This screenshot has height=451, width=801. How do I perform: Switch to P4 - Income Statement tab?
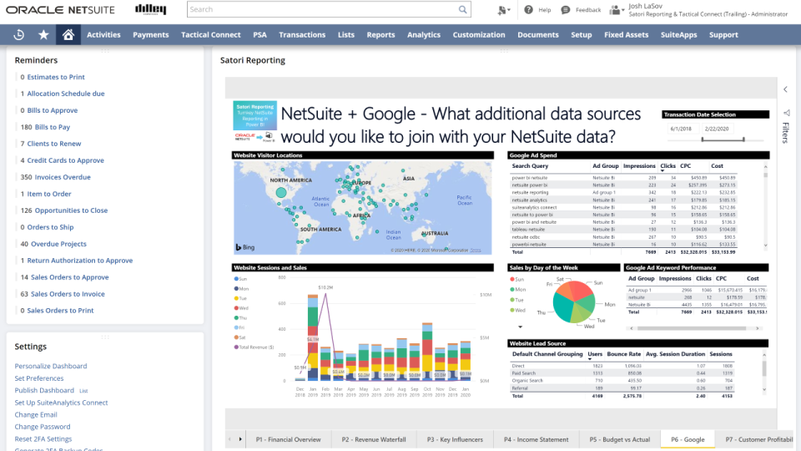pyautogui.click(x=536, y=439)
